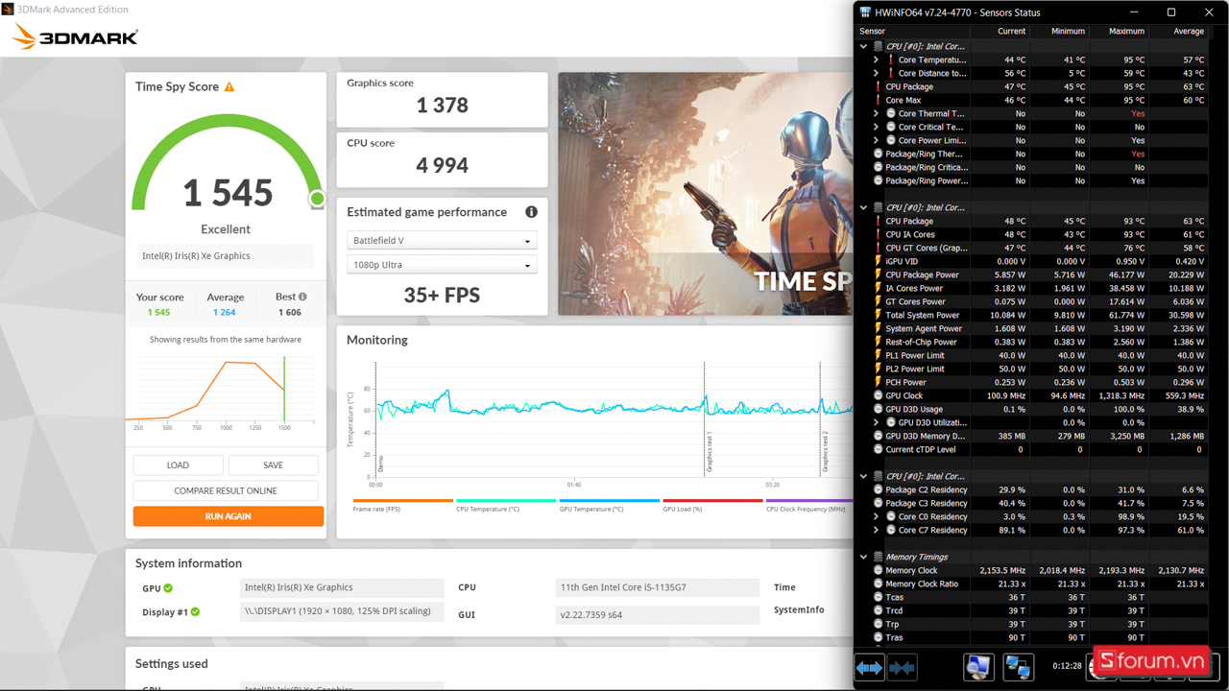Click the Time Spy preview image
The image size is (1229, 691).
(706, 194)
